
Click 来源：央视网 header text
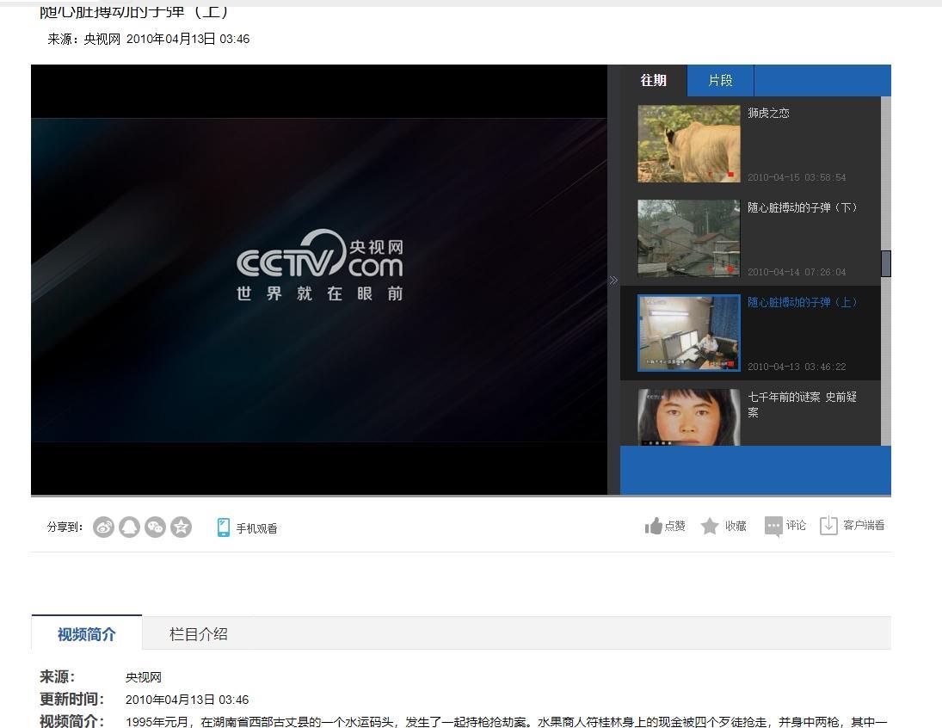[x=84, y=39]
